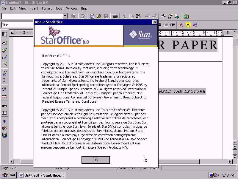
Task: Click the Data Sources icon
Action: point(4,112)
